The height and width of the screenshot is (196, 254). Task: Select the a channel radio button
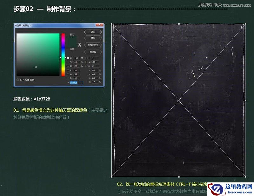[x=87, y=62]
